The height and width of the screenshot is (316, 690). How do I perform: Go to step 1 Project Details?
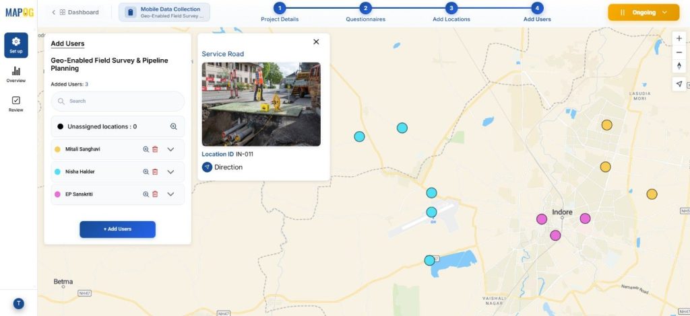click(x=280, y=12)
